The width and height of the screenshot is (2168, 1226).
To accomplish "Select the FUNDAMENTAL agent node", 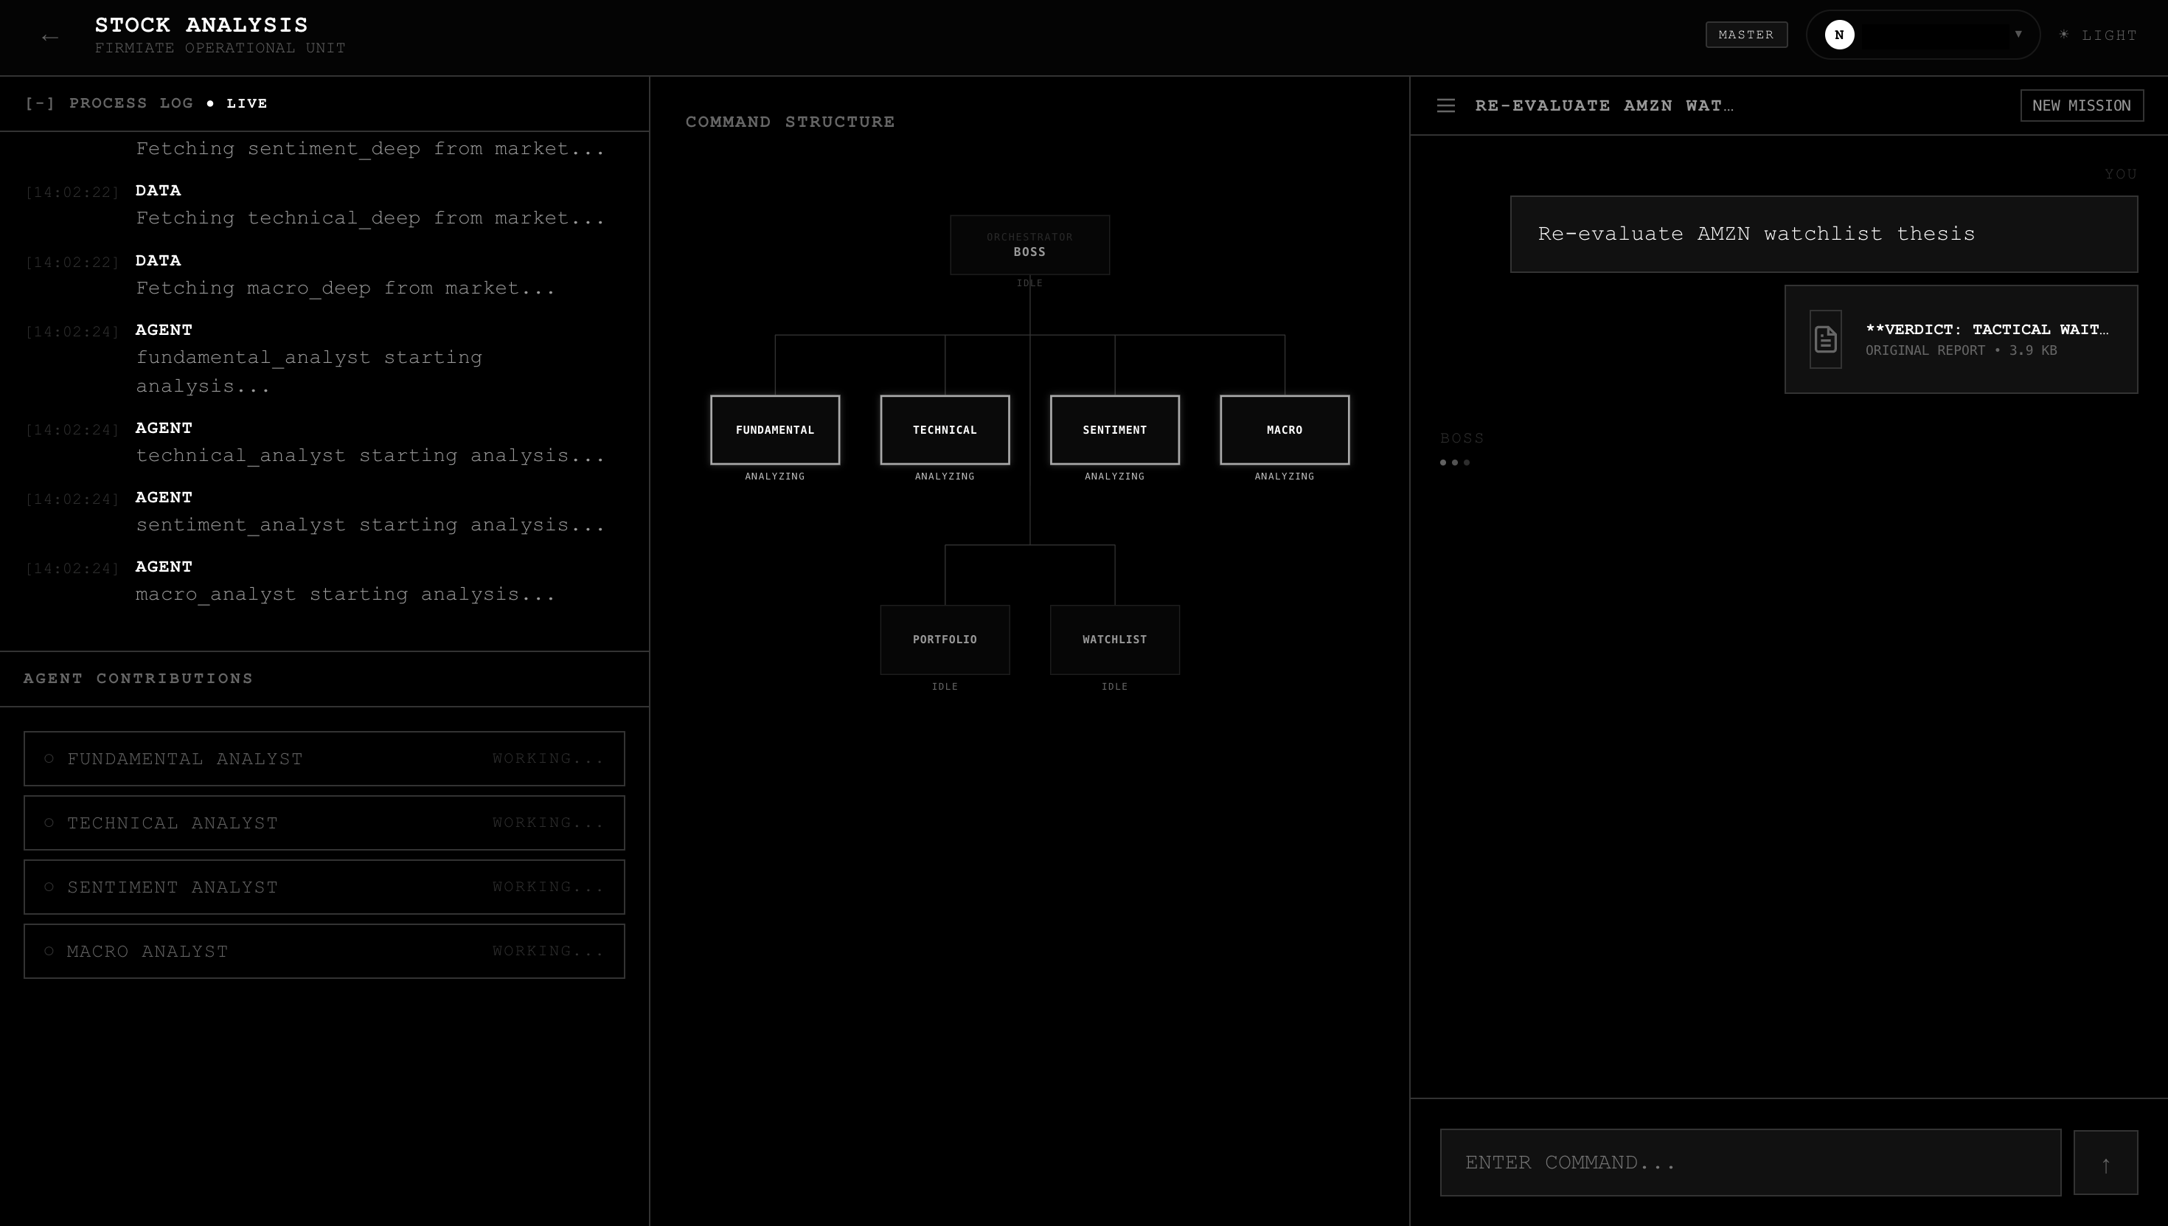I will point(774,429).
